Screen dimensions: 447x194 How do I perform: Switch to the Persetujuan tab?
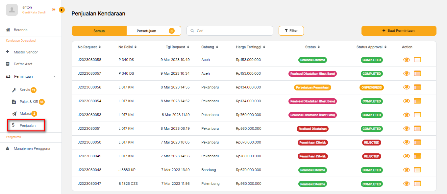point(154,31)
